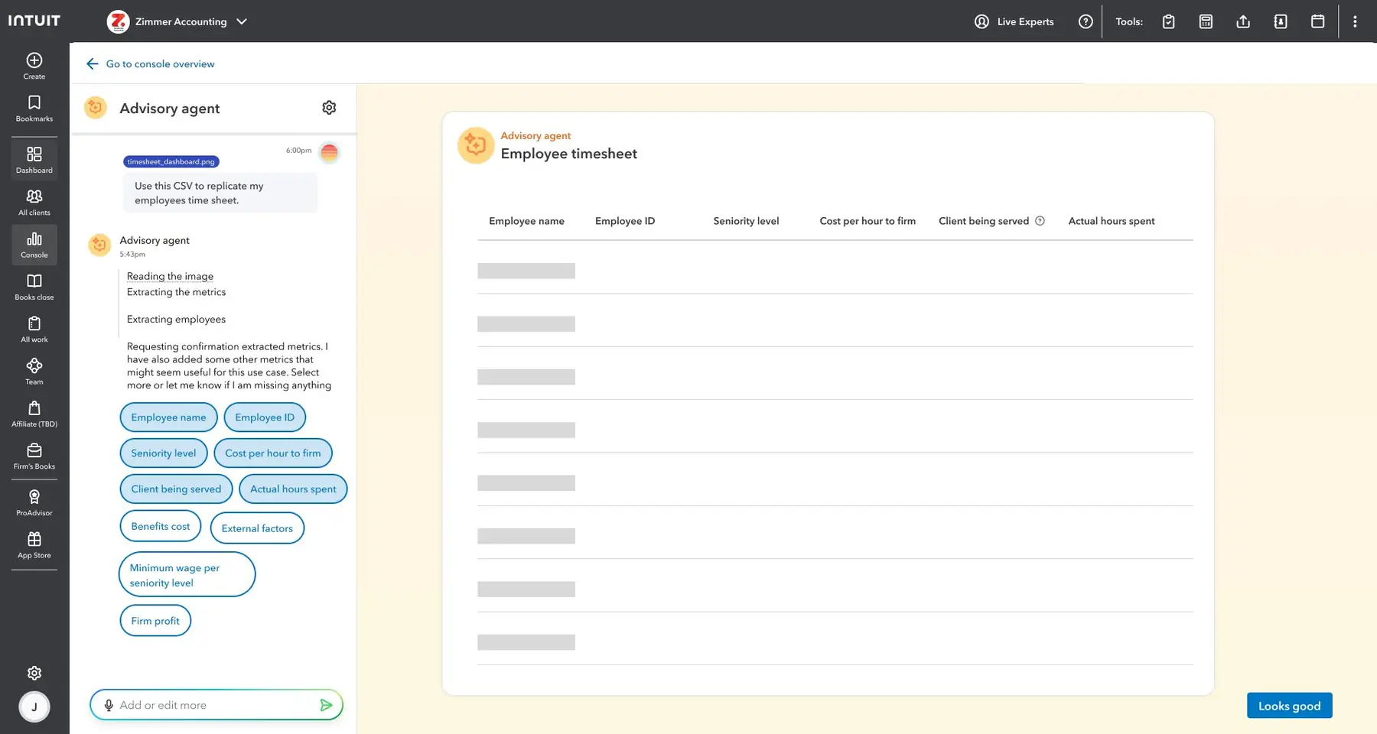Screen dimensions: 1377x734
Task: Open ProAdvisor in the sidebar
Action: 34,503
